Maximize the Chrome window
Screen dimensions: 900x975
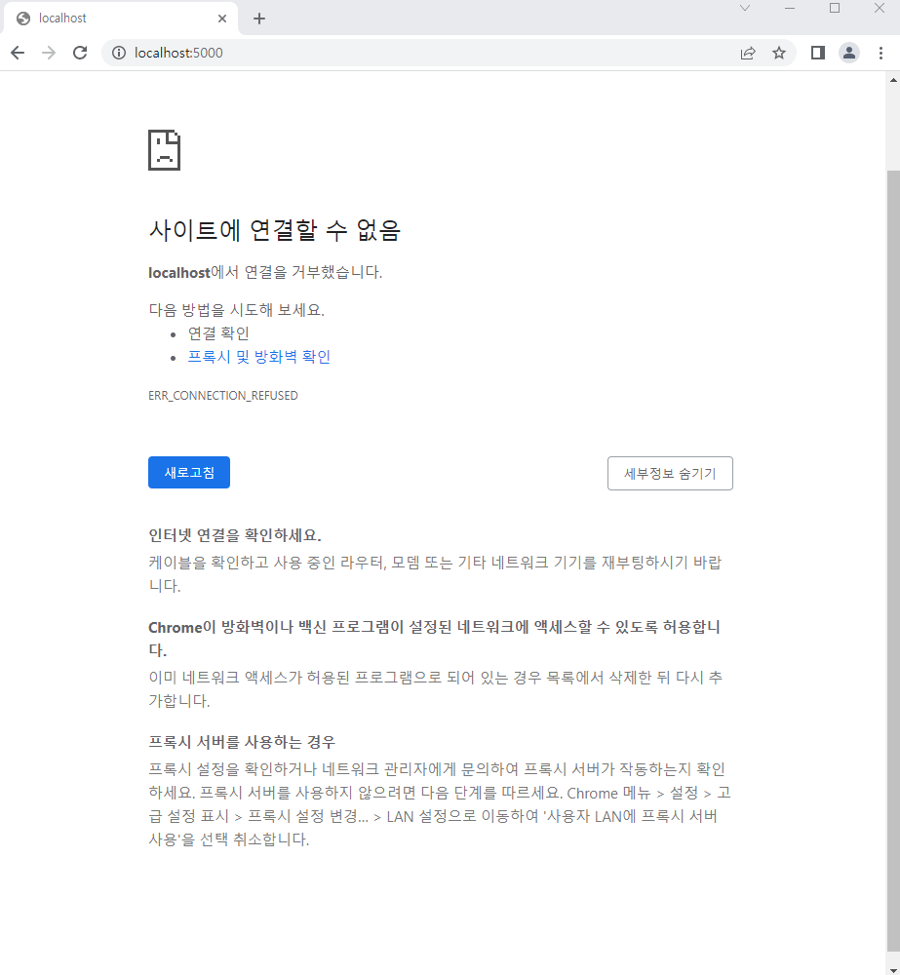(835, 8)
